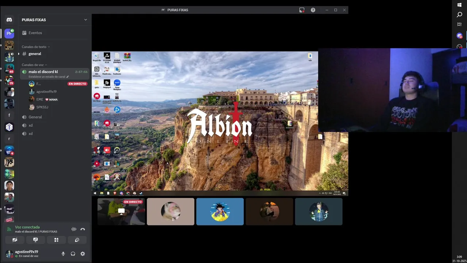Screen dimensions: 467x263
Task: Share your screen button
Action: pyautogui.click(x=35, y=240)
